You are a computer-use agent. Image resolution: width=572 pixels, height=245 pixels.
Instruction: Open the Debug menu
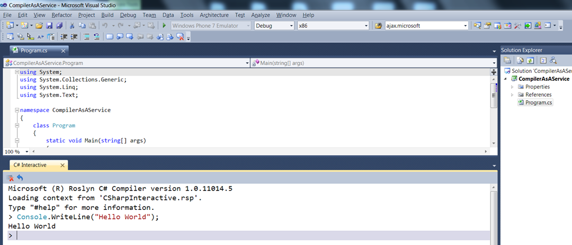point(128,15)
